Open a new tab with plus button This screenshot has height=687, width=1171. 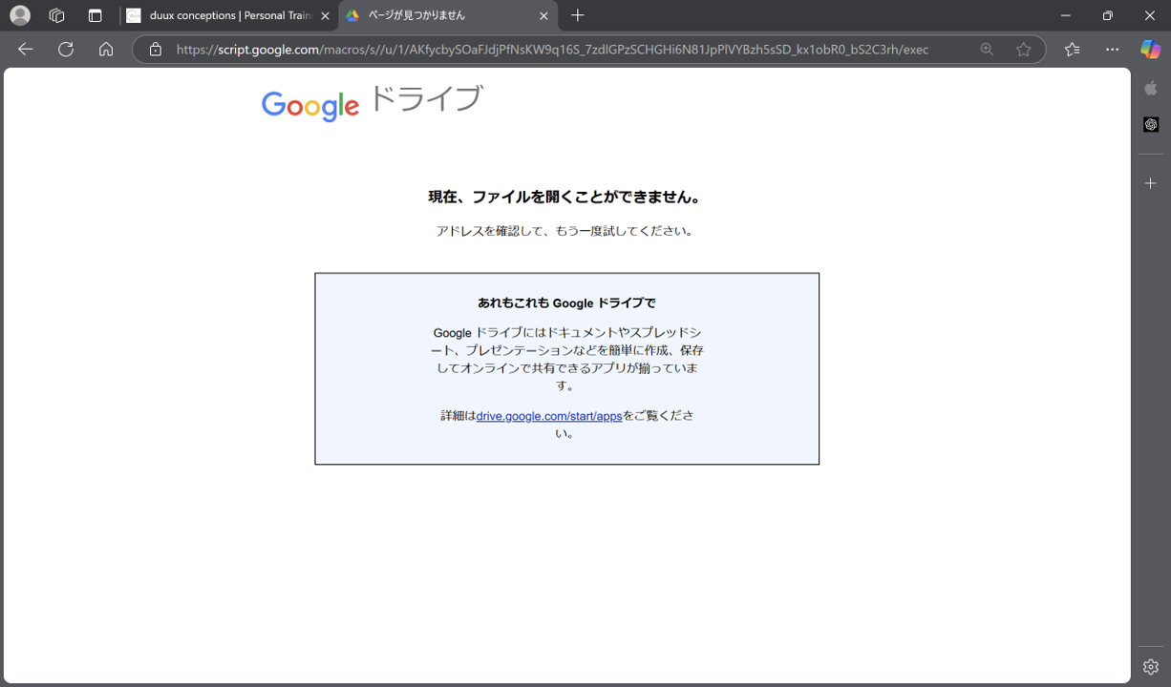coord(578,15)
